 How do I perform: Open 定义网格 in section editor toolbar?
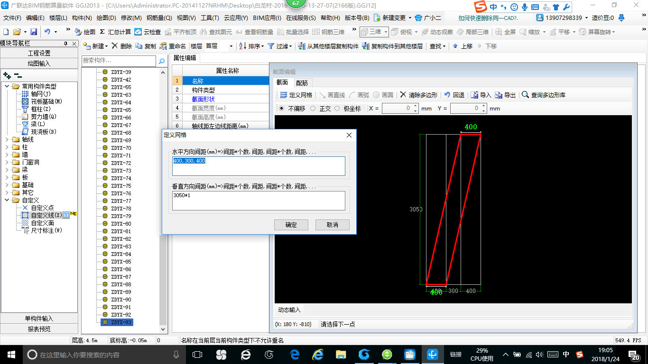click(296, 95)
